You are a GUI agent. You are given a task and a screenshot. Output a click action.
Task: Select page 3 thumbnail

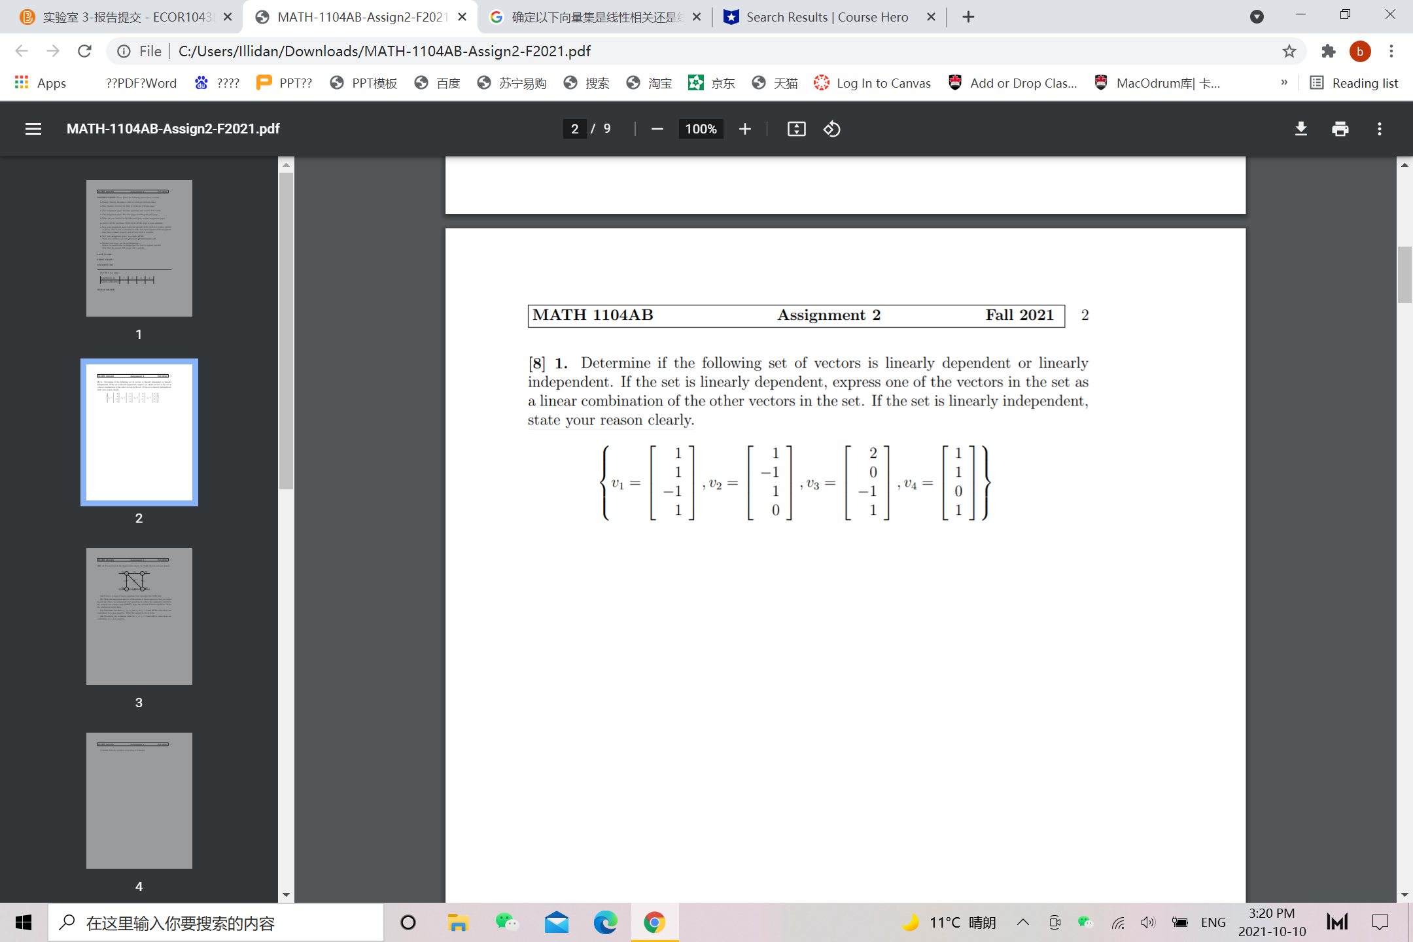[139, 616]
